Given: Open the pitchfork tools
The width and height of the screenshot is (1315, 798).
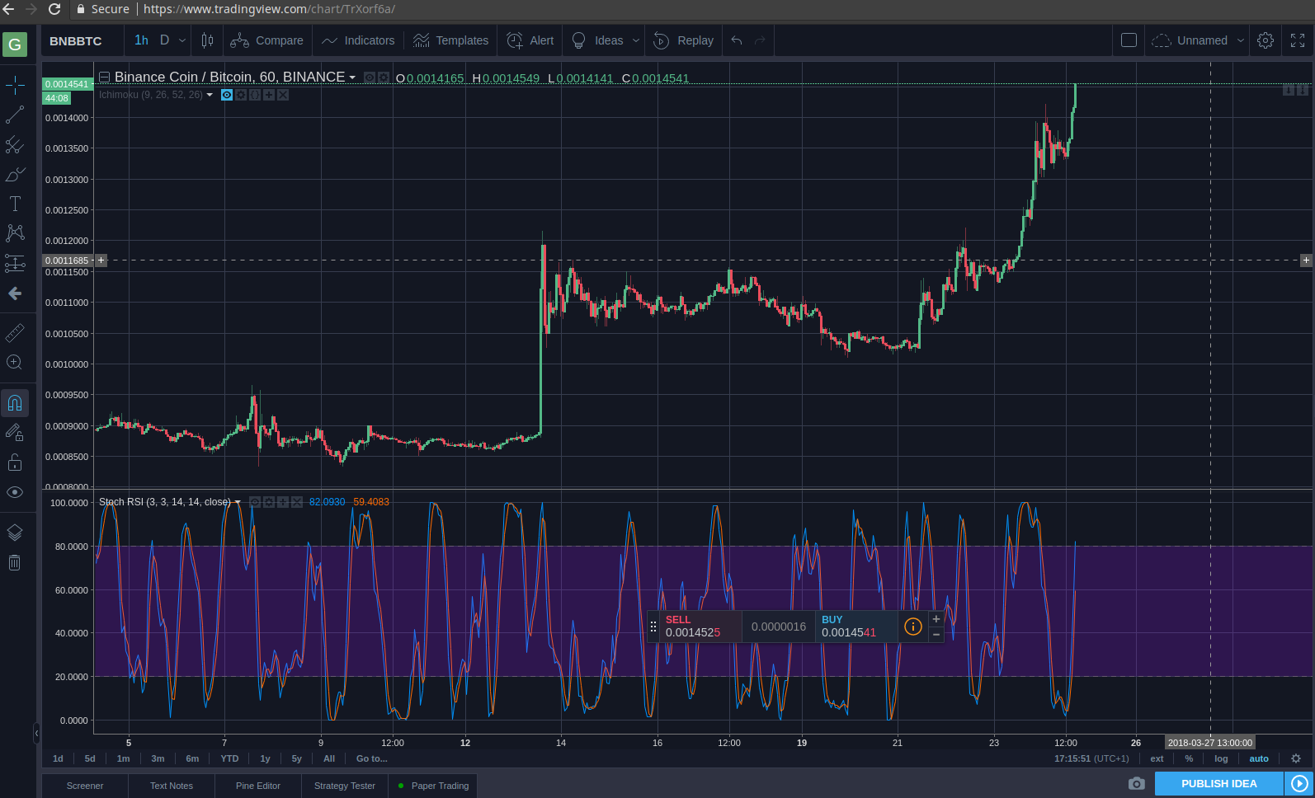Looking at the screenshot, I should point(15,145).
